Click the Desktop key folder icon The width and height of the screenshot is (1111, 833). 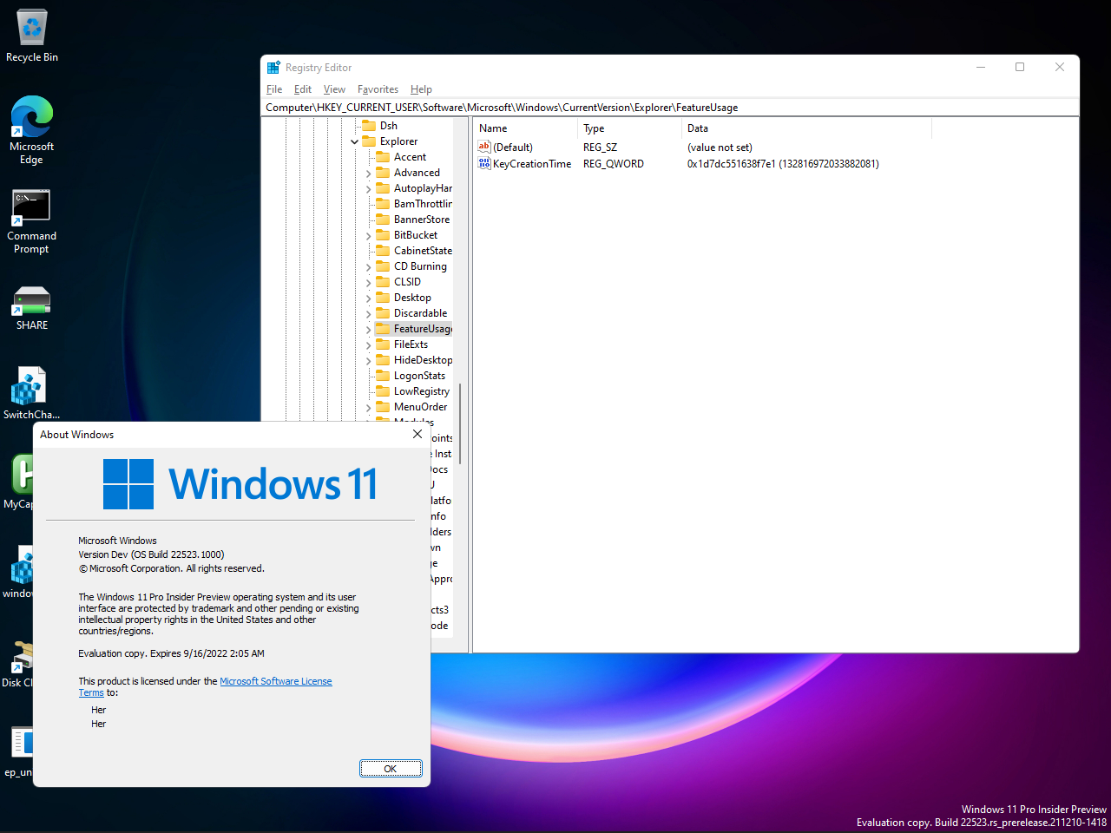pyautogui.click(x=383, y=298)
